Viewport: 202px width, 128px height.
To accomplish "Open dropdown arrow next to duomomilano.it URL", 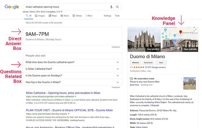I will [69, 114].
